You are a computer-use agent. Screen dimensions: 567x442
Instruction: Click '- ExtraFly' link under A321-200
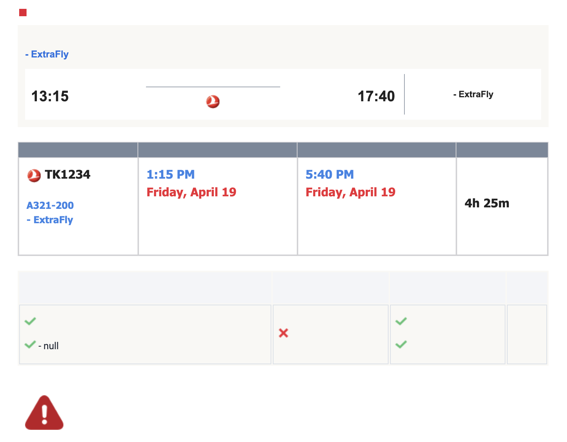point(50,220)
